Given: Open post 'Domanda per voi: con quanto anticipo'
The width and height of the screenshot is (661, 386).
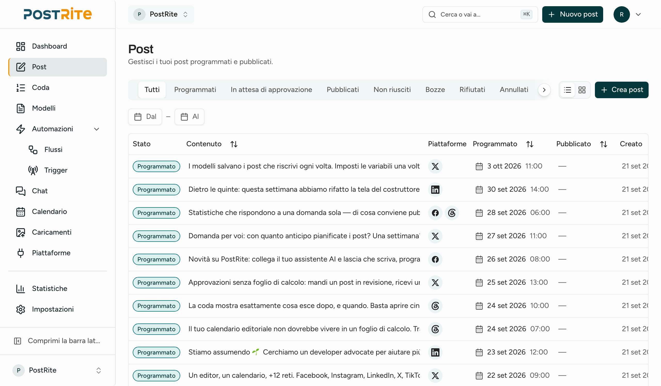Looking at the screenshot, I should click(x=304, y=236).
